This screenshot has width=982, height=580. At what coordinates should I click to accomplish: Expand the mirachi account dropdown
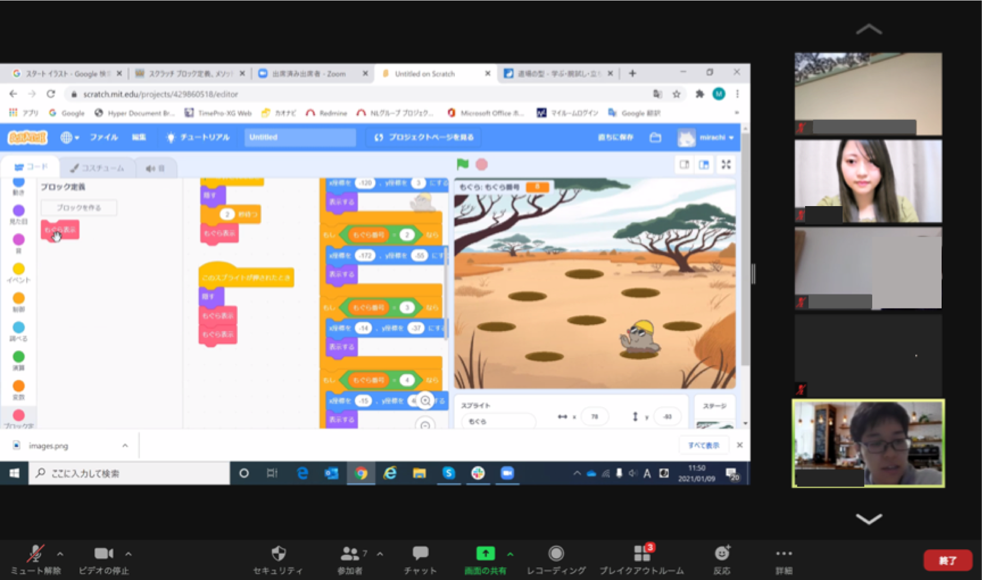coord(706,137)
